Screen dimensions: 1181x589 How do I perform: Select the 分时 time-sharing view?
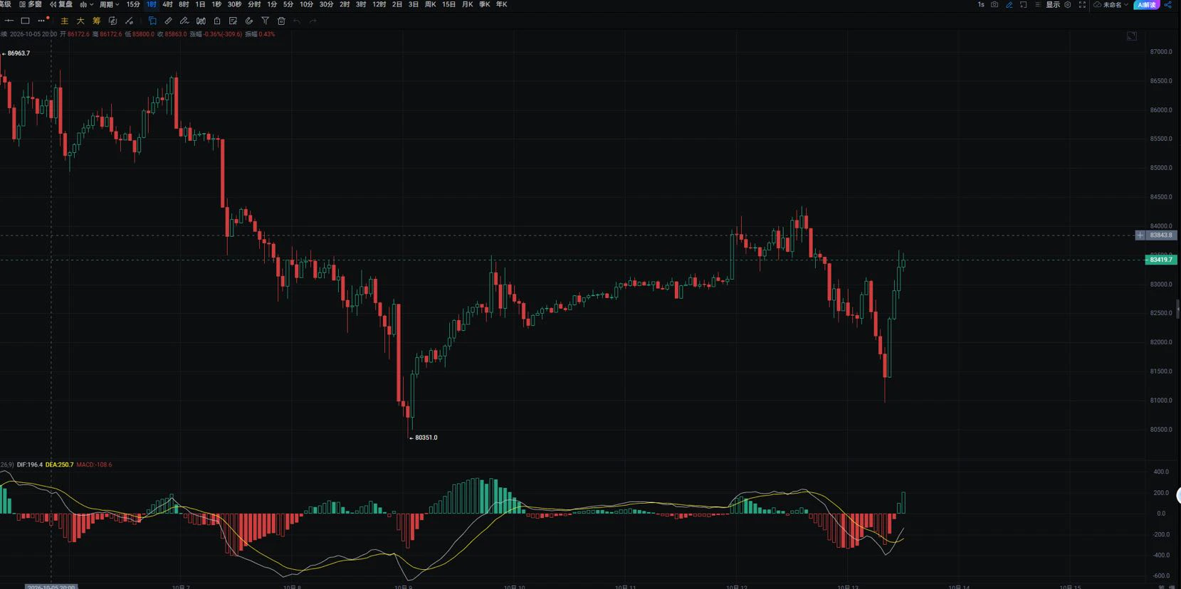pyautogui.click(x=254, y=4)
